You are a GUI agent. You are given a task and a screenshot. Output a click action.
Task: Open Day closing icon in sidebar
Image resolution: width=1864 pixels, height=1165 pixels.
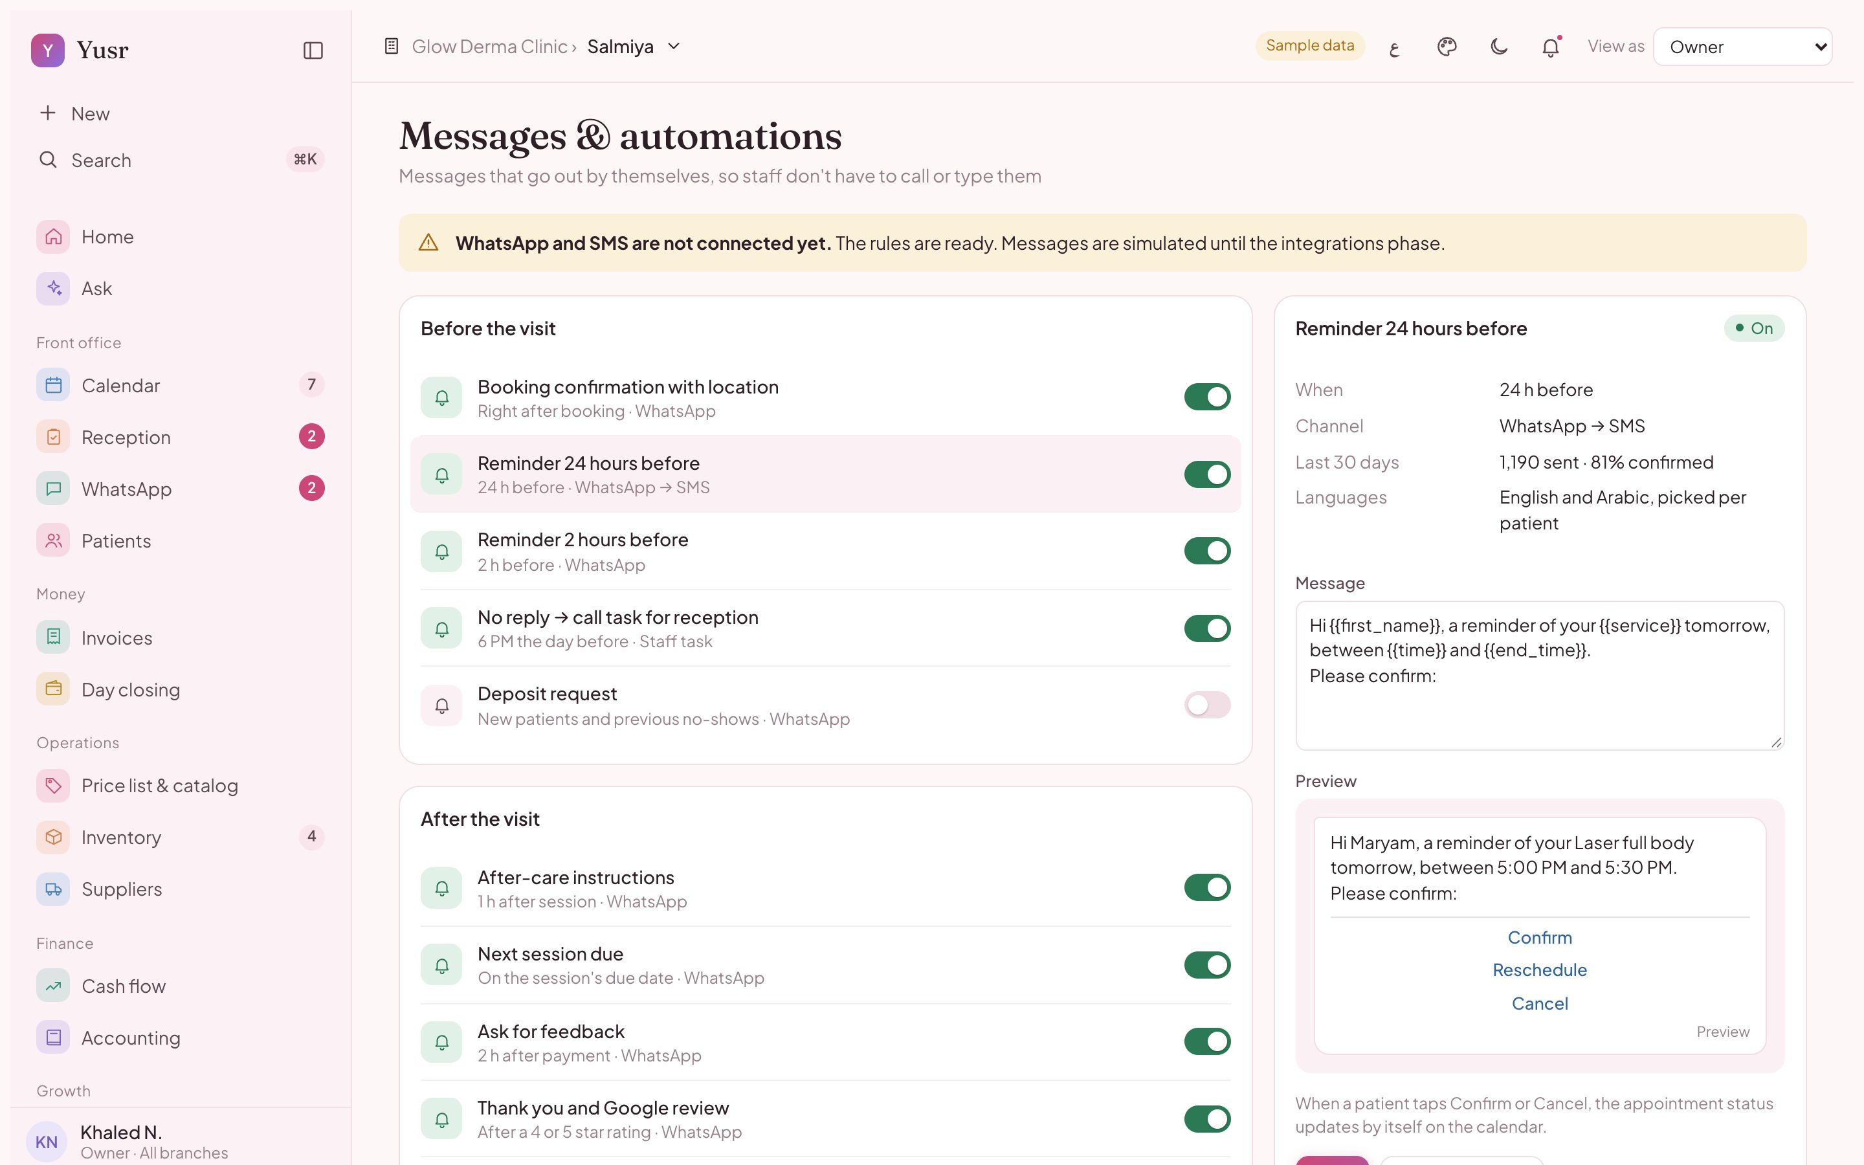[x=53, y=689]
